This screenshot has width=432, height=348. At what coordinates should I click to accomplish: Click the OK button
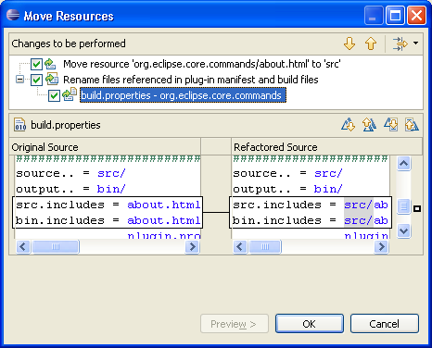pos(310,324)
